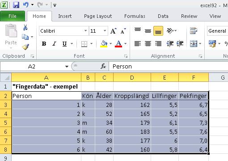Toggle Italic formatting
Screen dimensions: 228x161
(54, 44)
